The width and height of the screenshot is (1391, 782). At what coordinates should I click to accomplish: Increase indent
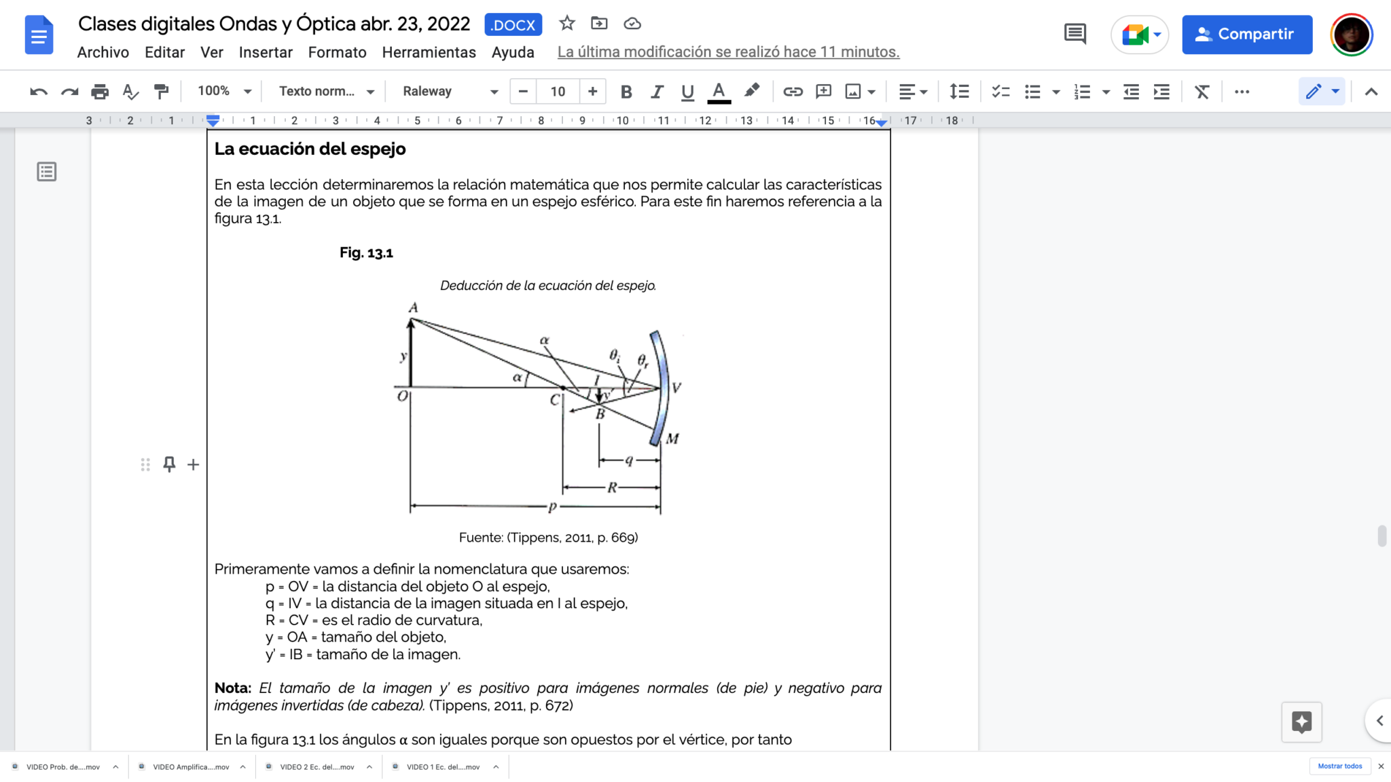(1161, 92)
